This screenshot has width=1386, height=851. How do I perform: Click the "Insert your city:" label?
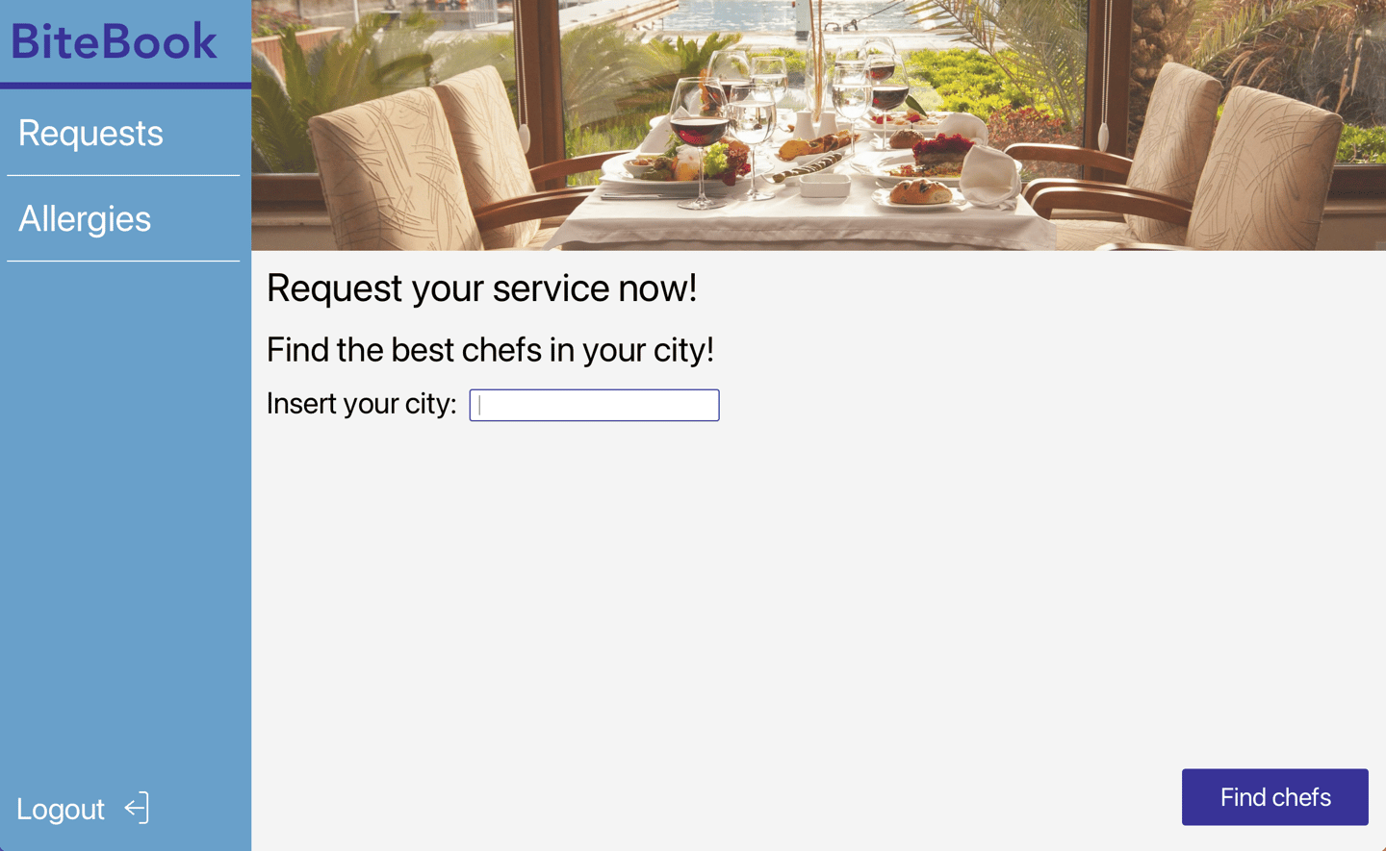[361, 404]
